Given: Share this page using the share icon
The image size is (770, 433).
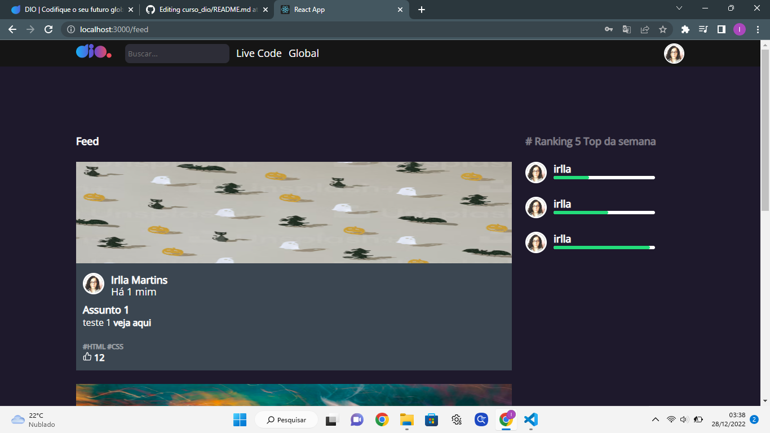Looking at the screenshot, I should [x=645, y=29].
